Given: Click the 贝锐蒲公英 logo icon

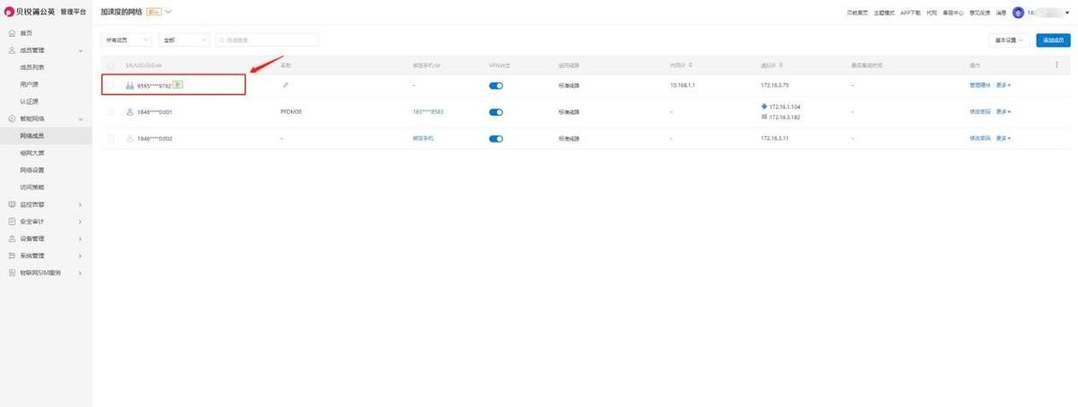Looking at the screenshot, I should (10, 12).
